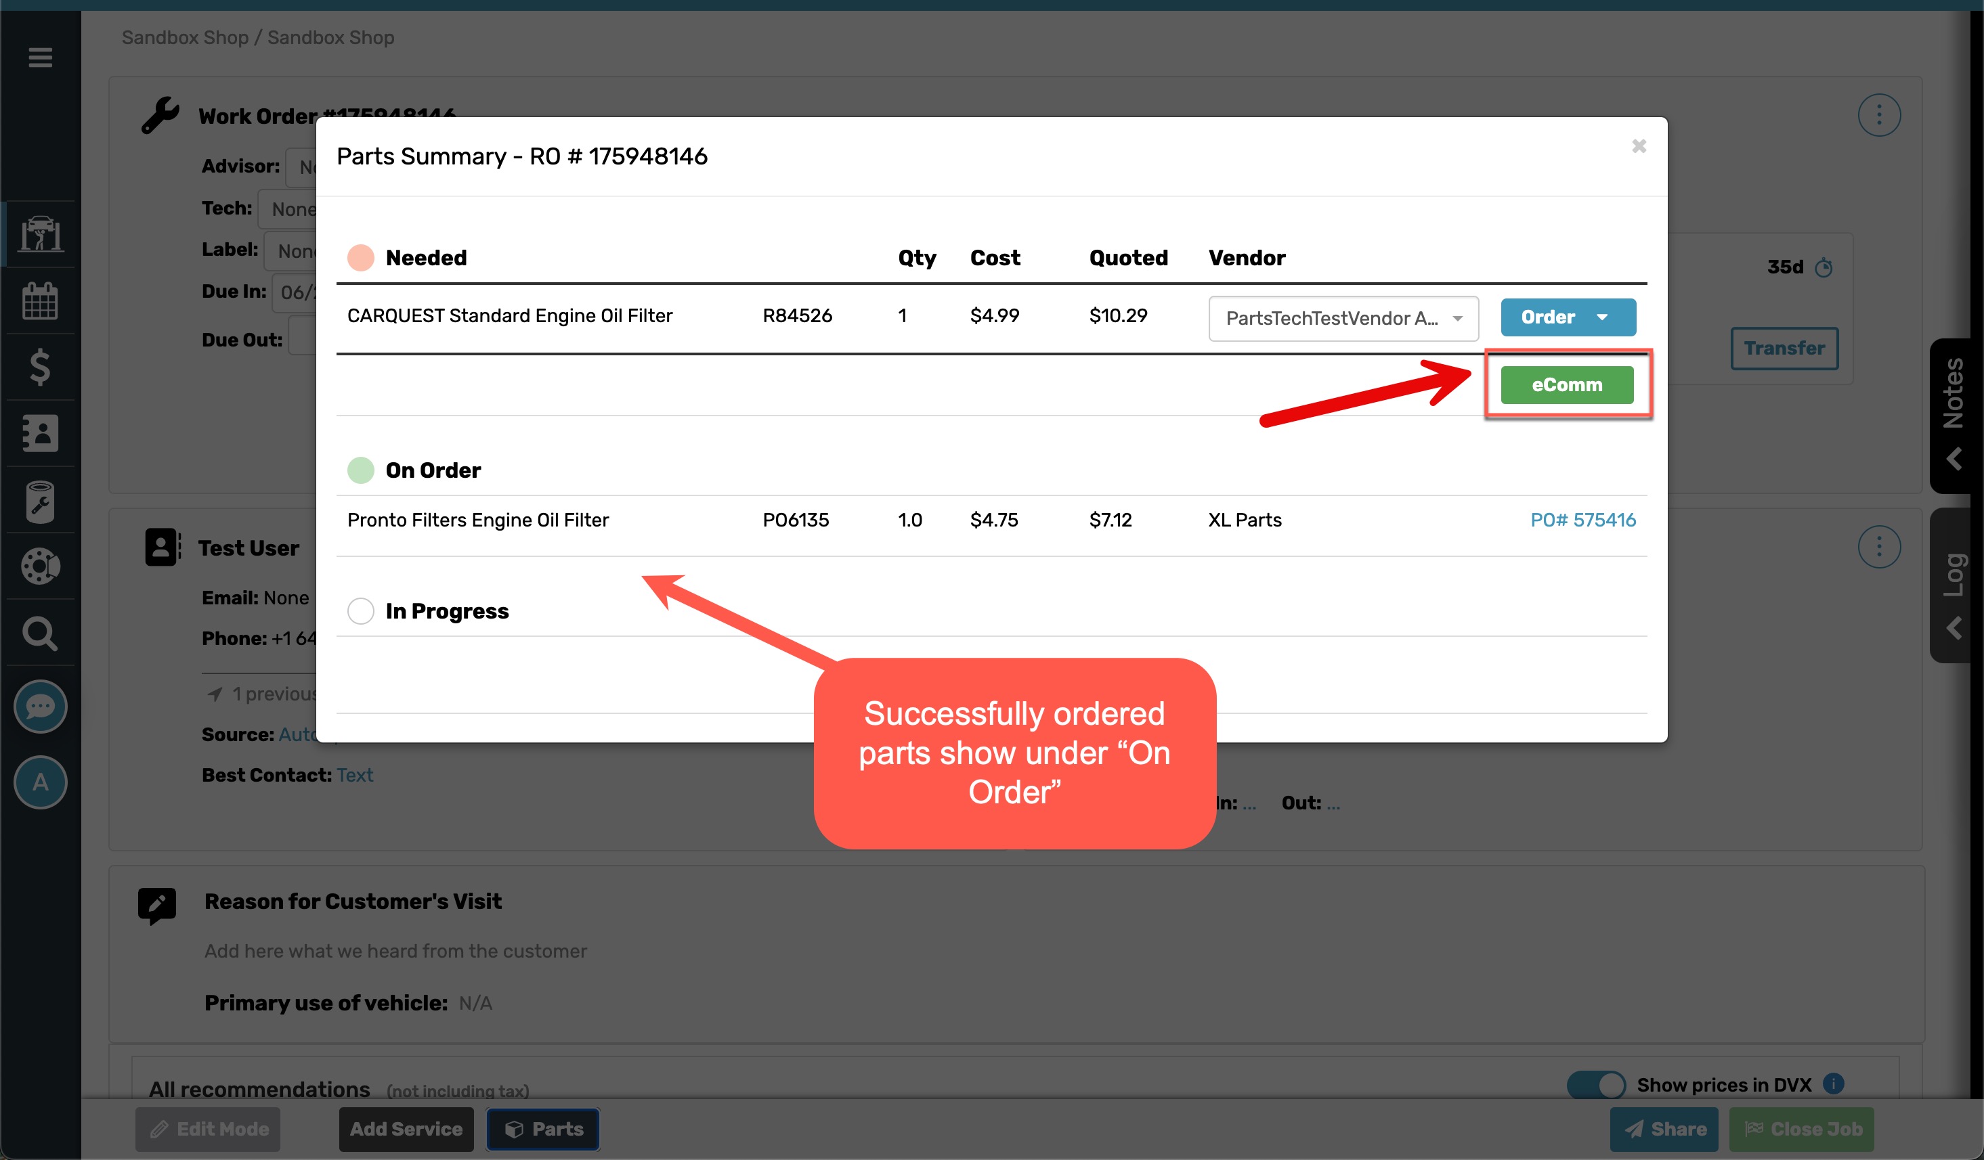Open the chat bubble messaging icon
Viewport: 1984px width, 1160px height.
click(x=40, y=707)
